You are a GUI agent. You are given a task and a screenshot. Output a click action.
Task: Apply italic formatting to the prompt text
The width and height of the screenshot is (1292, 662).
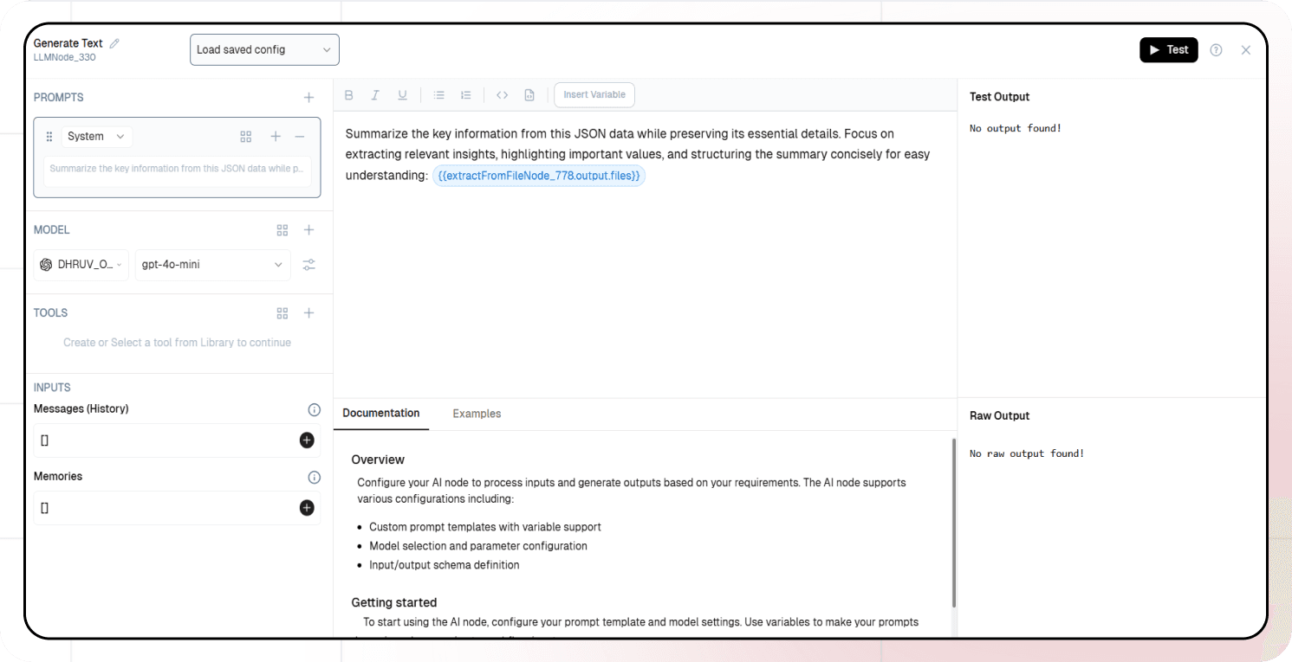pos(375,94)
